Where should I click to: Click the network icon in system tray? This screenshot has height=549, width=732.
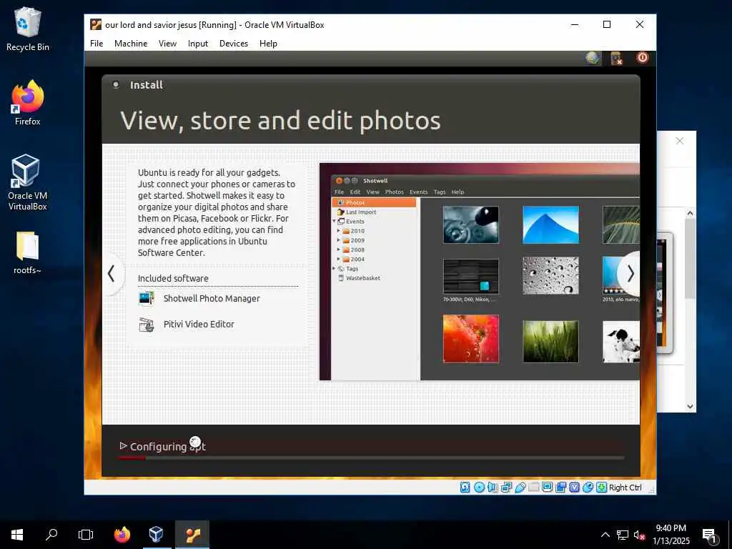tap(623, 535)
